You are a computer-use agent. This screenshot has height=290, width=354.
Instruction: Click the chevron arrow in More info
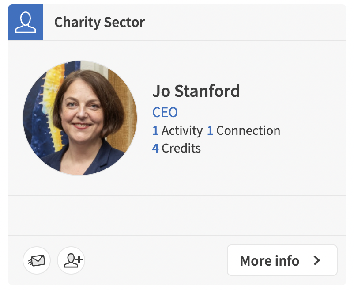[317, 260]
